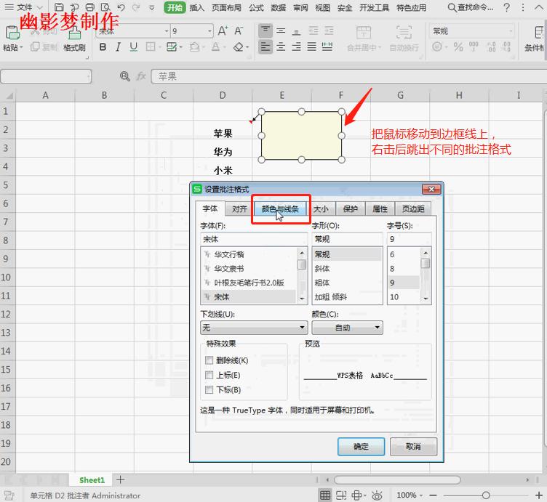This screenshot has height=502, width=547.
Task: Click the Clear eraser icon
Action: [239, 46]
